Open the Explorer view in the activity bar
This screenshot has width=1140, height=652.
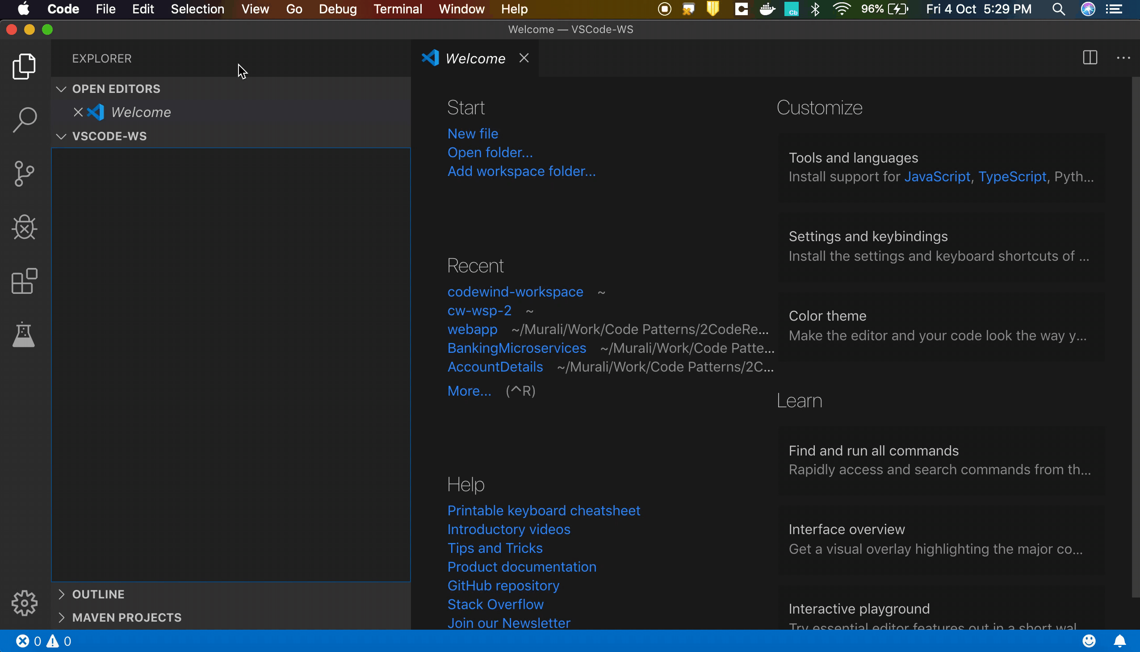(24, 66)
